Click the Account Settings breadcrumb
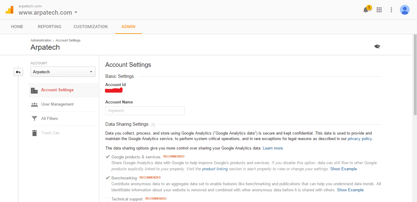The image size is (417, 202). pyautogui.click(x=68, y=40)
